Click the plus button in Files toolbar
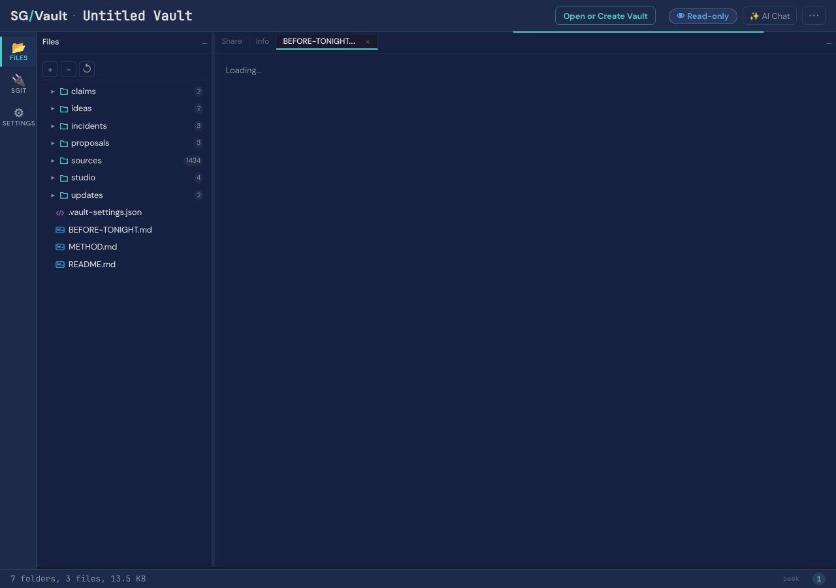Viewport: 836px width, 588px height. (x=50, y=69)
